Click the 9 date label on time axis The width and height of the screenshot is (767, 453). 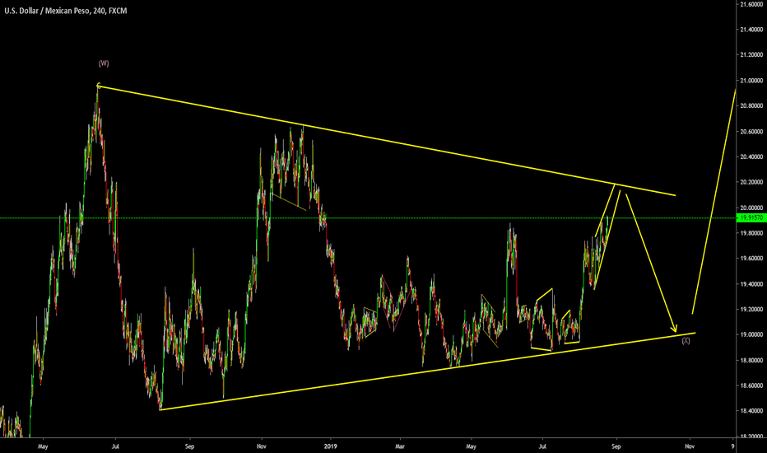(x=732, y=446)
